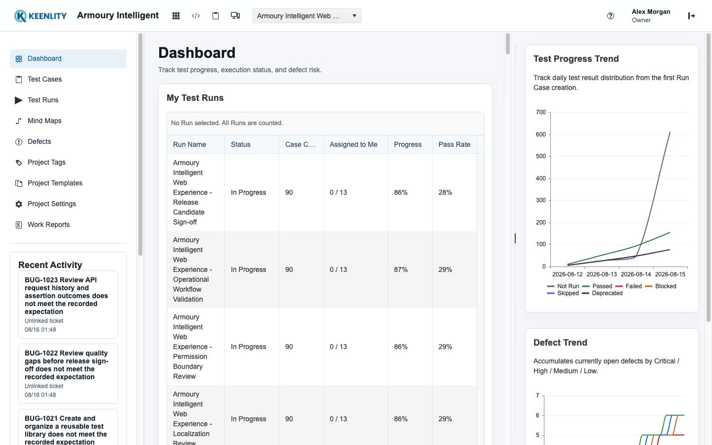Select the Release Candidate Sign-off run row

coord(322,192)
